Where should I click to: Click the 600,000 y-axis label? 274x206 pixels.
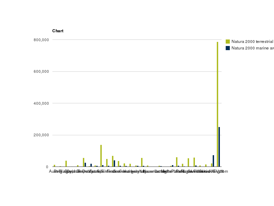41,72
